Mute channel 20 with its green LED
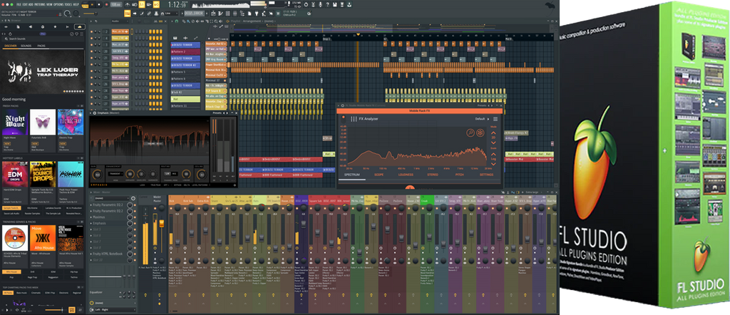 coord(92,51)
